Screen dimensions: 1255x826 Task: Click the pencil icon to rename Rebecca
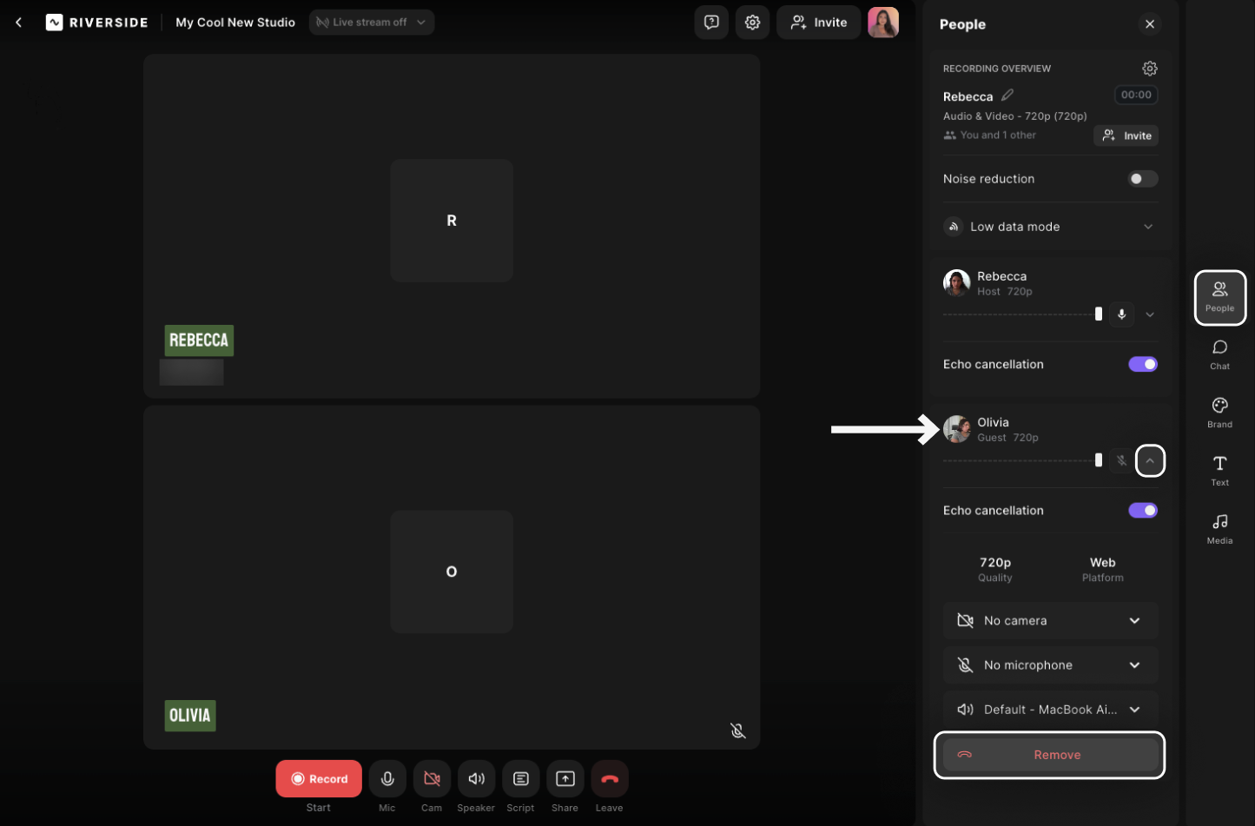[x=1007, y=96]
